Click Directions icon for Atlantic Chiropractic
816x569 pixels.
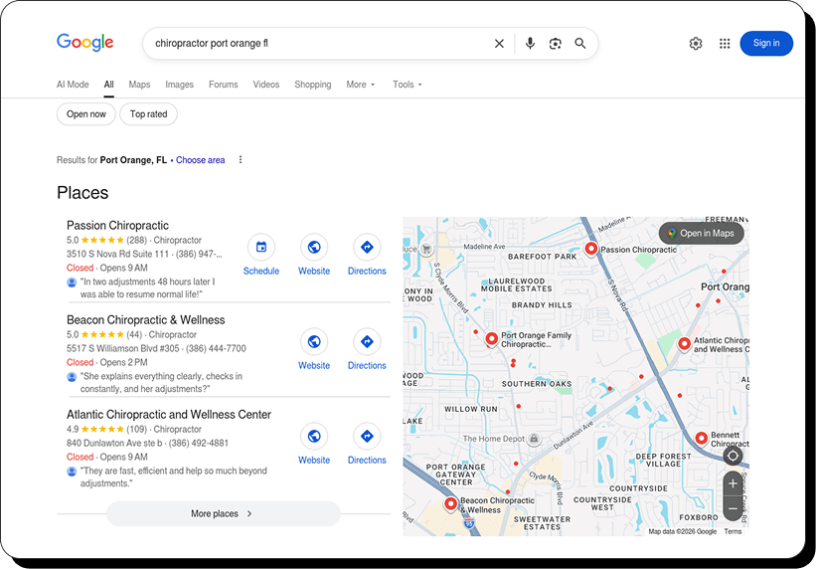click(x=367, y=436)
